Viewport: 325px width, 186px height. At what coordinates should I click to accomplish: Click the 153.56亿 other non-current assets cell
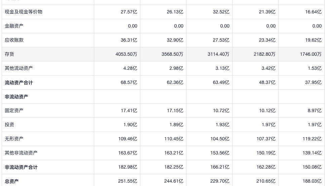(x=220, y=153)
